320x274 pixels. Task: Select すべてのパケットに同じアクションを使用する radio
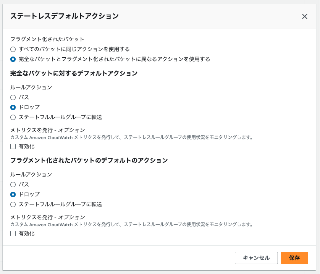(x=13, y=49)
